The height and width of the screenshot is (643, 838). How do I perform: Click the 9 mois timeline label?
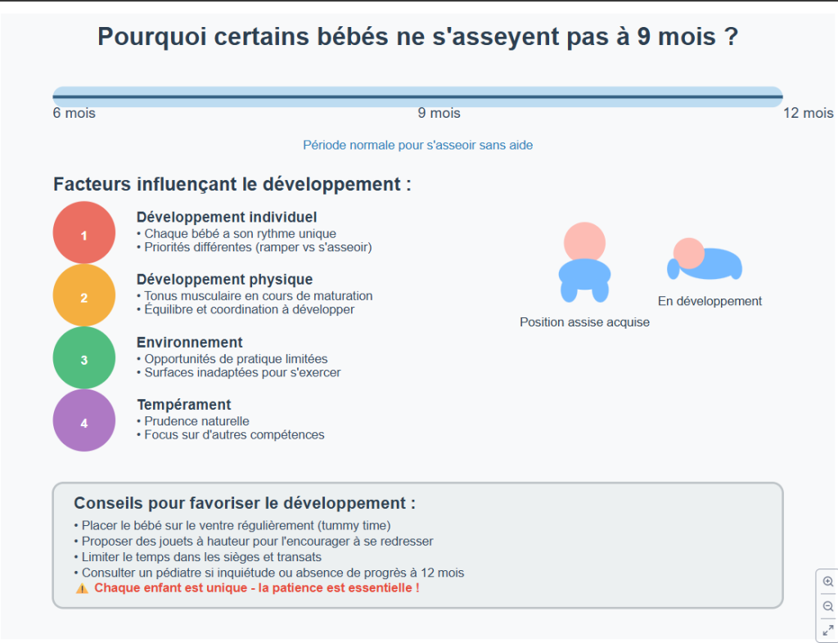coord(439,113)
